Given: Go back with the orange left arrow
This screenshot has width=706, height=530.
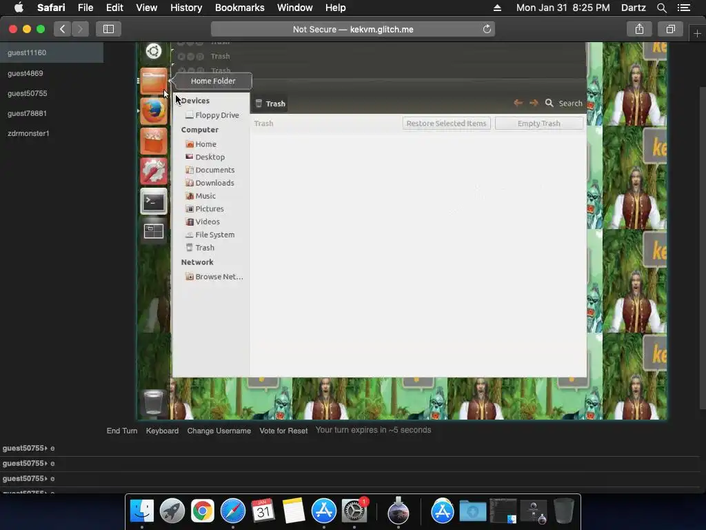Looking at the screenshot, I should pyautogui.click(x=518, y=104).
